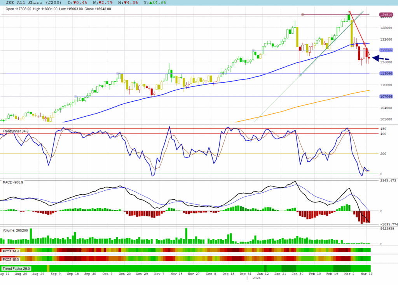
Task: Click the red dot anchoring the 128510 line
Action: pos(302,15)
